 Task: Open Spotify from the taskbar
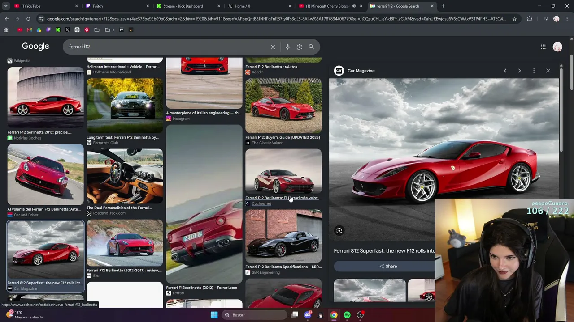pos(347,315)
